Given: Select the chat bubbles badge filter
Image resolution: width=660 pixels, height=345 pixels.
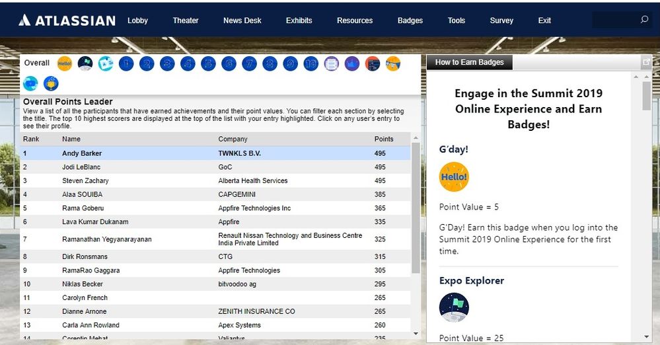Looking at the screenshot, I should [30, 84].
